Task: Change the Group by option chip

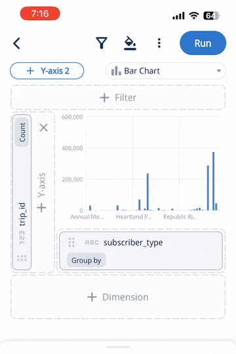Action: pyautogui.click(x=87, y=260)
